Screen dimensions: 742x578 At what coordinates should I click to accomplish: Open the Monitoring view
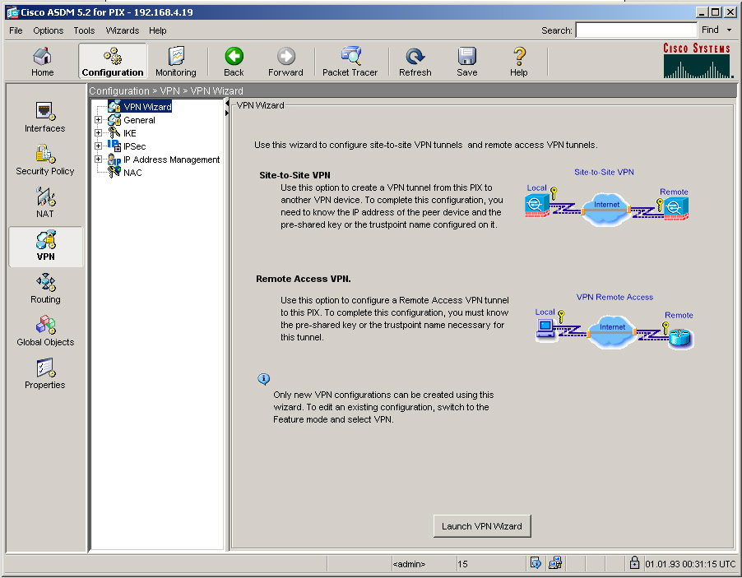pos(176,62)
